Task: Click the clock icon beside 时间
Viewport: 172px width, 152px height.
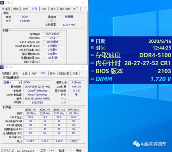Action: [92, 47]
